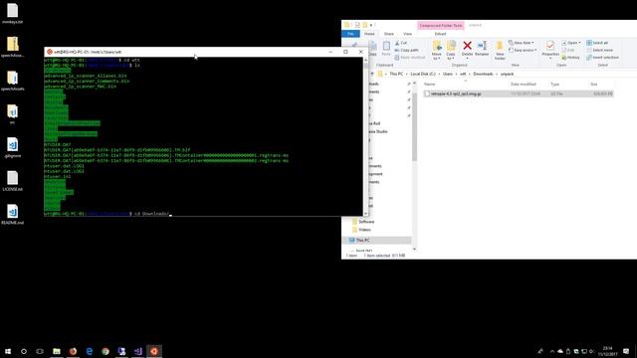Image resolution: width=637 pixels, height=358 pixels.
Task: Click Cut in the Clipboard group
Action: click(x=401, y=43)
